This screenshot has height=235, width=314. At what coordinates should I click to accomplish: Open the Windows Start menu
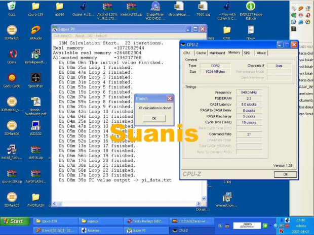click(15, 221)
